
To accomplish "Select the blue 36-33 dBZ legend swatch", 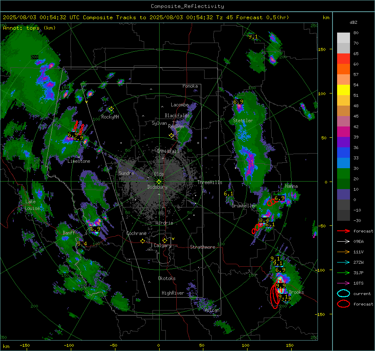I will tap(343, 153).
